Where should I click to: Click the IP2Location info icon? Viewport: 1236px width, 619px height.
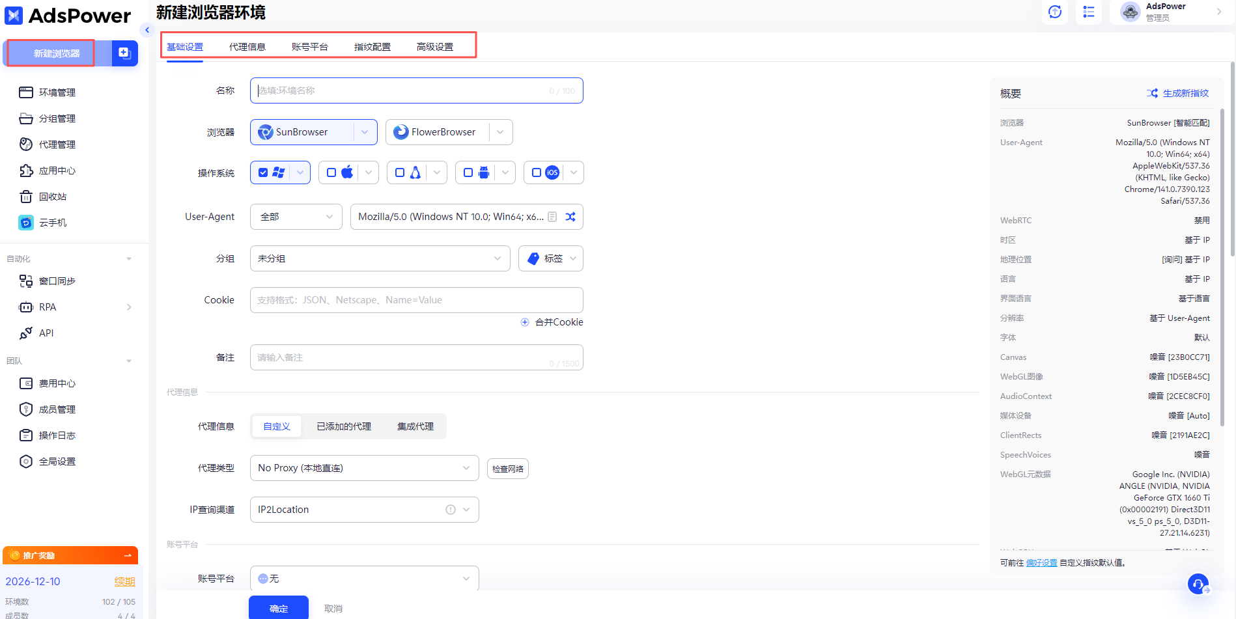[450, 510]
